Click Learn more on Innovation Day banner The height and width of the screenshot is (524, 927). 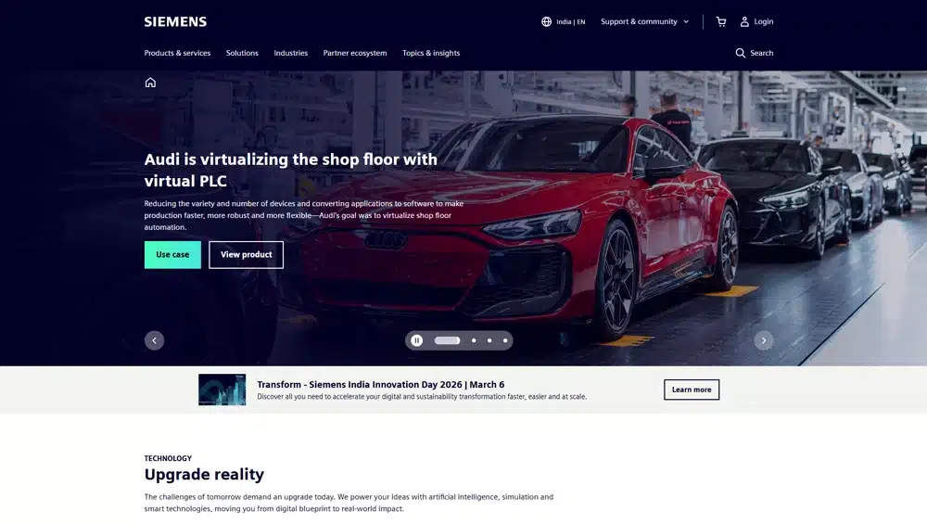point(692,390)
